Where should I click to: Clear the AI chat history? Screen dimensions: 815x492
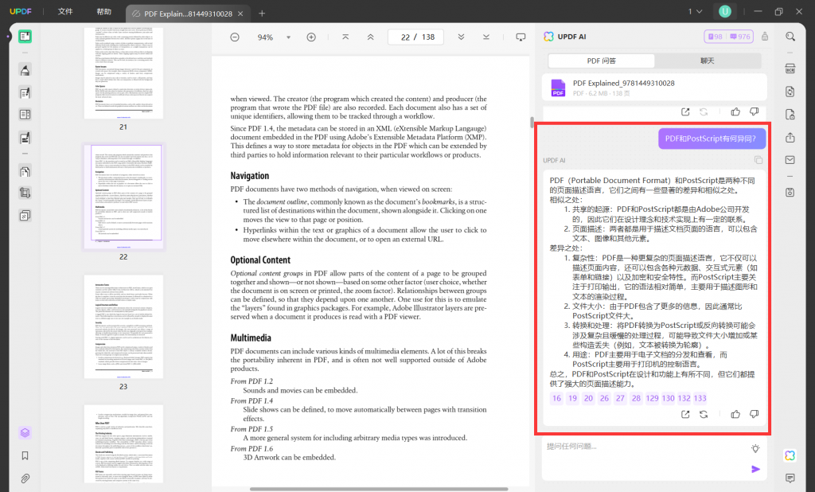click(765, 37)
